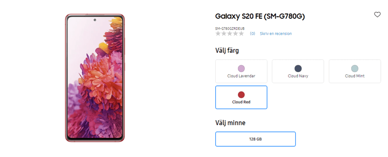
Task: Rate the product four stars
Action: [x=235, y=33]
